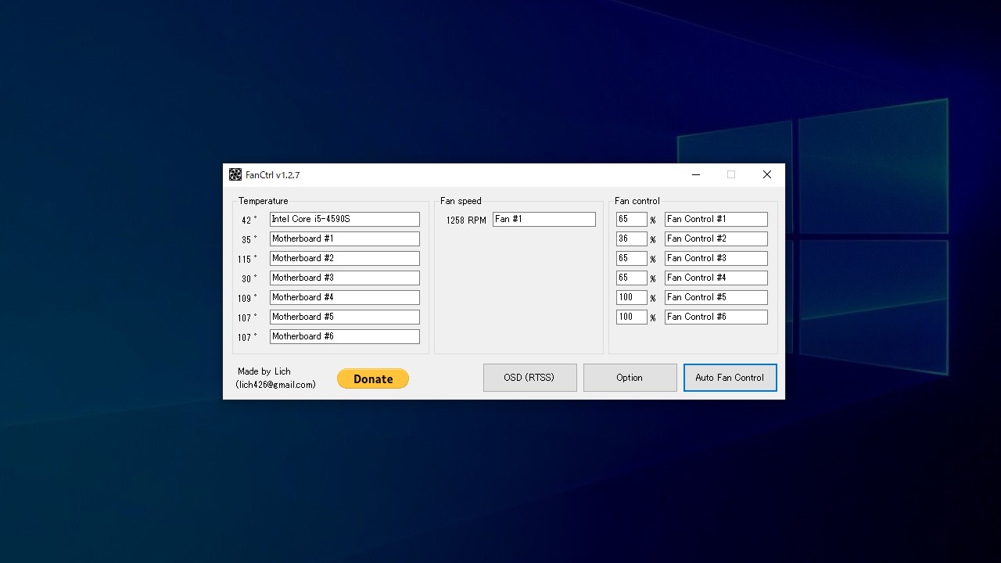Click the 115° Motherboard #2 temperature reading
Screen dimensions: 1001x563
click(247, 260)
